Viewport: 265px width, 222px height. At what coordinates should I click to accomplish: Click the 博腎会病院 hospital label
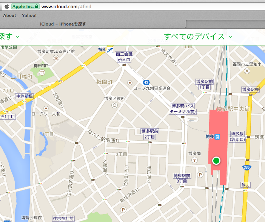click(x=31, y=218)
